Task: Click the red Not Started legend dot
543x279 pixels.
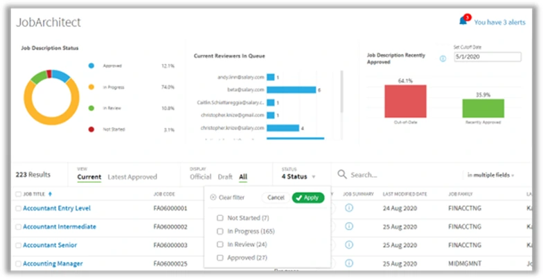Action: click(x=91, y=129)
